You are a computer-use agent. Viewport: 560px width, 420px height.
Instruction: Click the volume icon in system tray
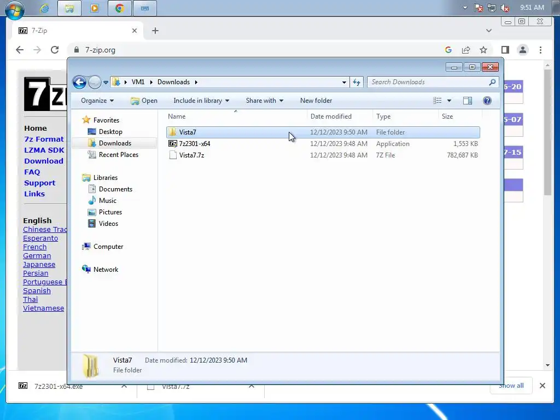505,8
